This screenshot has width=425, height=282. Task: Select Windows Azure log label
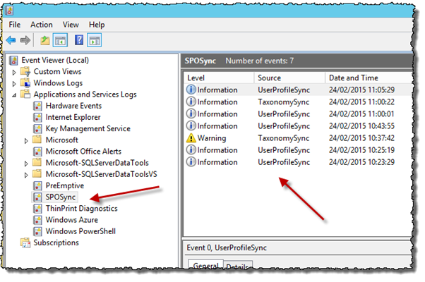(x=71, y=220)
